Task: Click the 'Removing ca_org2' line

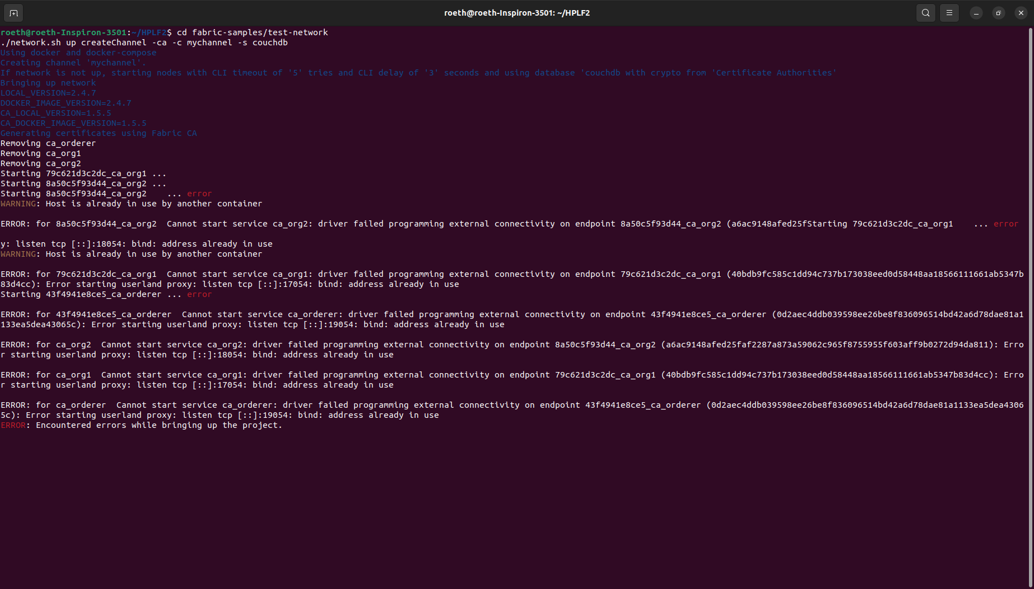Action: (x=41, y=163)
